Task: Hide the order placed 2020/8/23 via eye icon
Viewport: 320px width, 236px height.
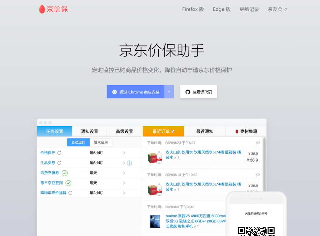Action: (258, 142)
